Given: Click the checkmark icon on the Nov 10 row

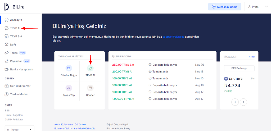Looking at the screenshot, I should (150, 78).
